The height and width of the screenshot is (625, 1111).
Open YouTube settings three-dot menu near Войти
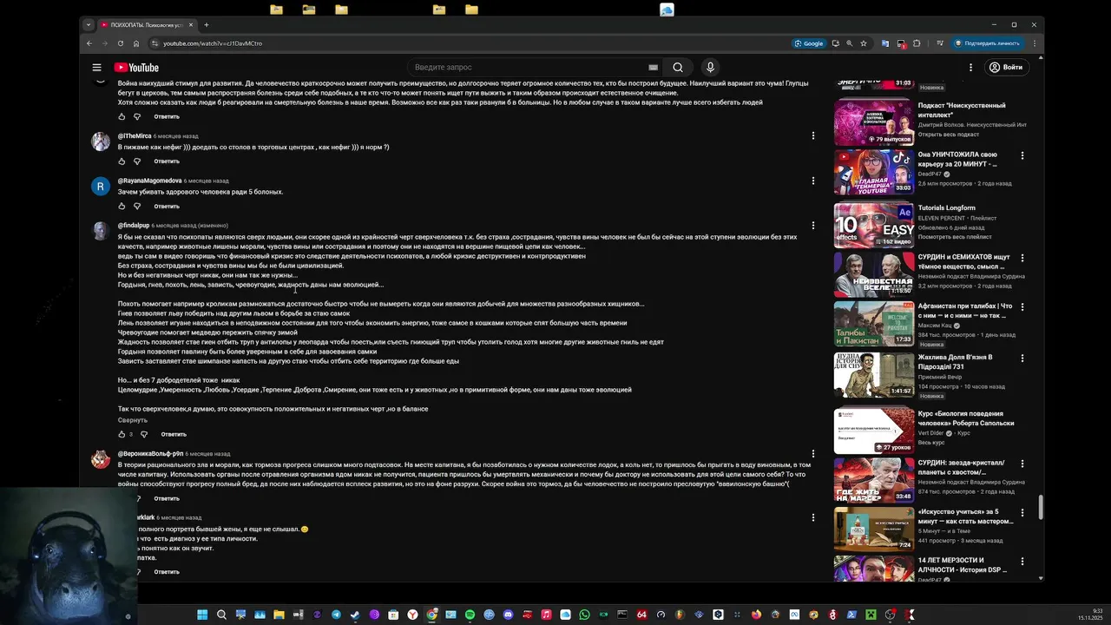point(970,67)
